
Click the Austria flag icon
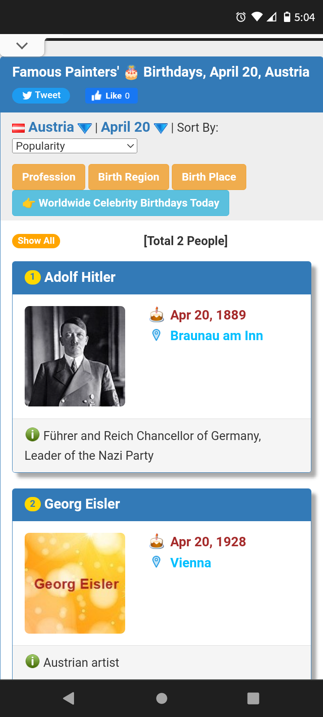click(x=18, y=128)
